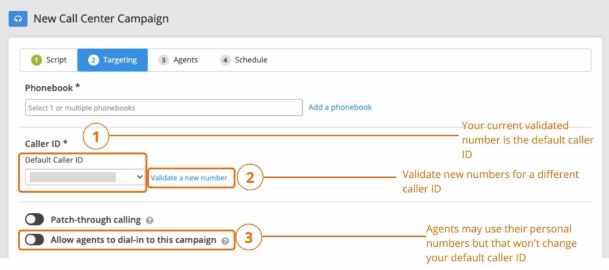Expand caller ID list via chevron arrow
This screenshot has width=609, height=270.
pos(140,177)
